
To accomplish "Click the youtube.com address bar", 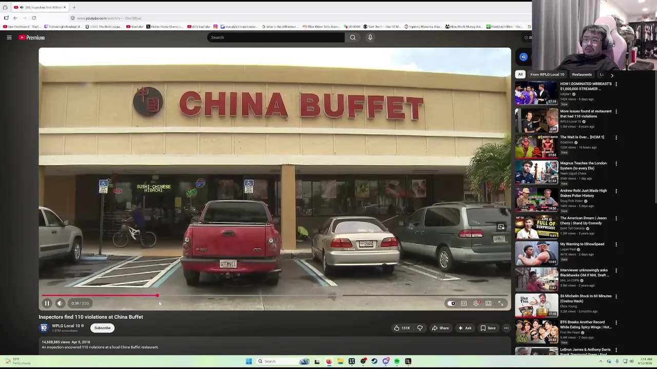I will point(298,18).
